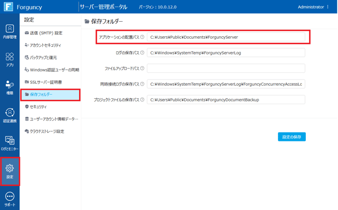Open クラウドストレージ設定 menu item

[x=47, y=131]
